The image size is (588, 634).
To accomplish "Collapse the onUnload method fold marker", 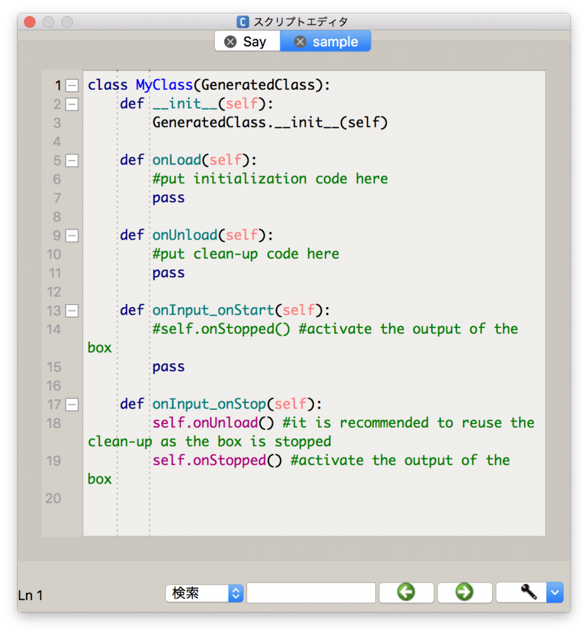I will tap(72, 235).
